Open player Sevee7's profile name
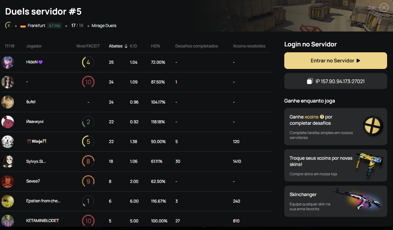The height and width of the screenshot is (230, 393). pos(33,181)
